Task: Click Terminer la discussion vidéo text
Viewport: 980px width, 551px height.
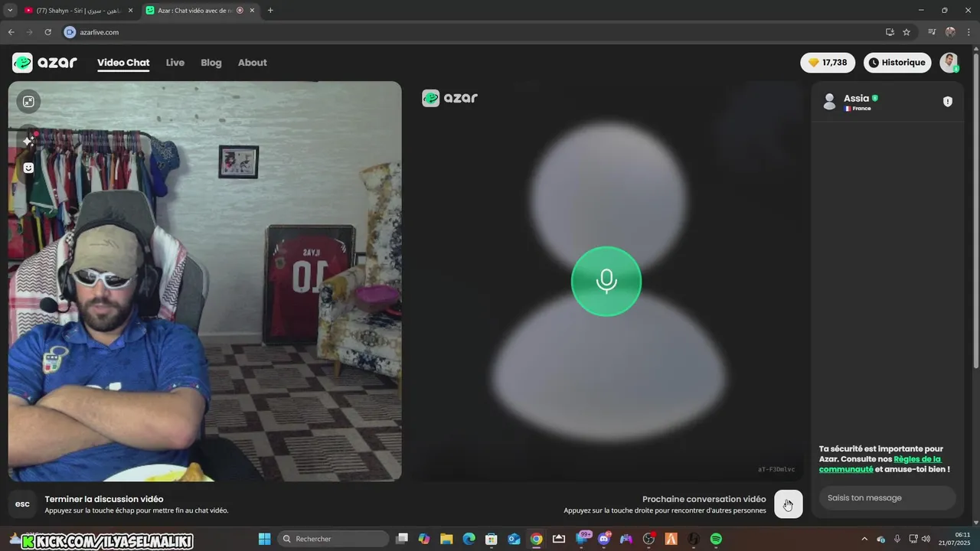Action: (104, 499)
